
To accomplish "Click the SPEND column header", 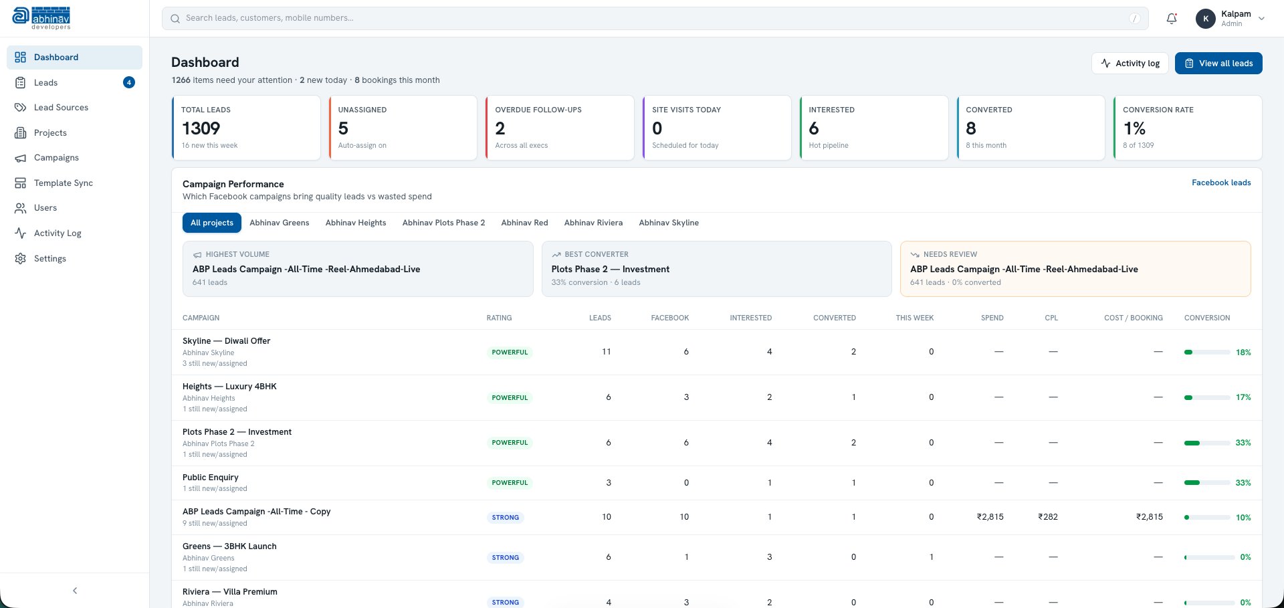I will coord(992,318).
